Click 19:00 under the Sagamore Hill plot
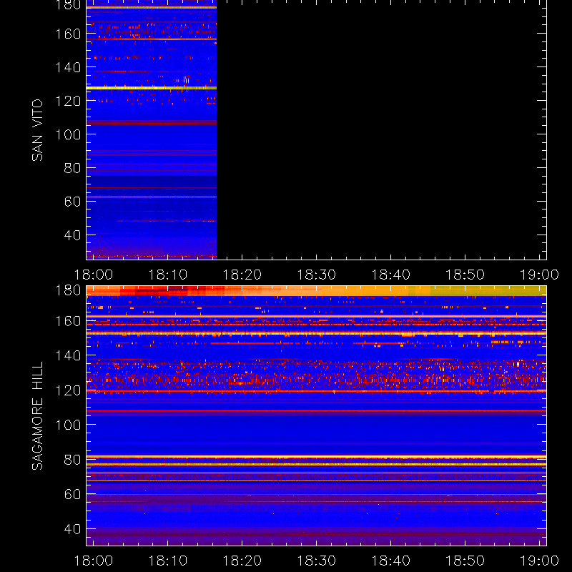This screenshot has height=572, width=572. click(539, 561)
